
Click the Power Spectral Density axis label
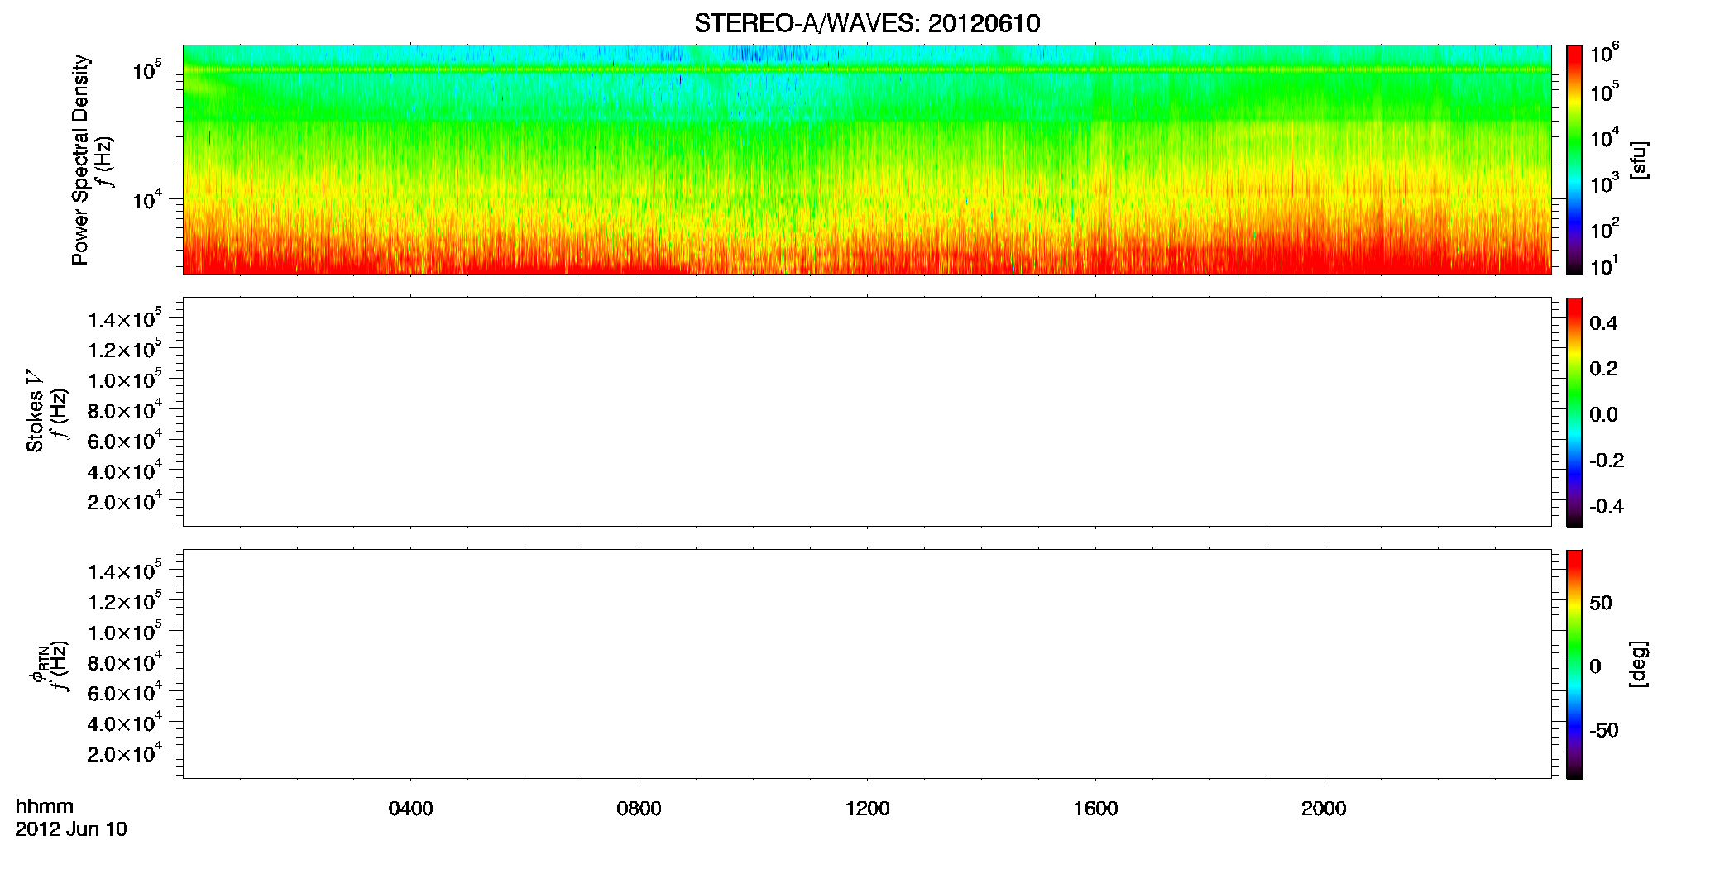tap(80, 160)
